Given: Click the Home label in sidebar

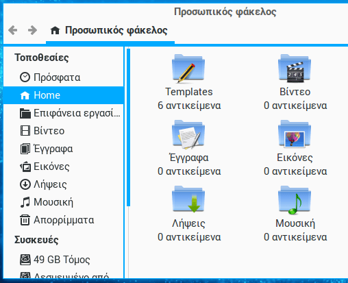Looking at the screenshot, I should [47, 95].
